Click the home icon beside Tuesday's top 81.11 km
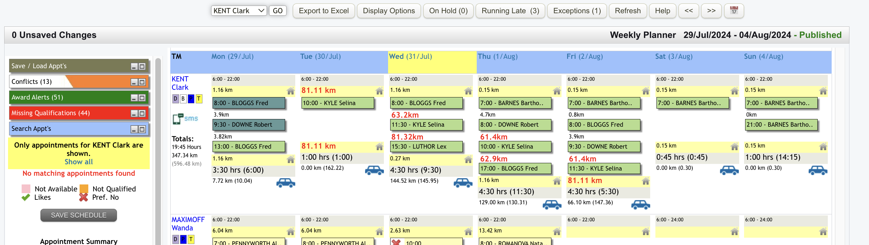 (x=379, y=91)
